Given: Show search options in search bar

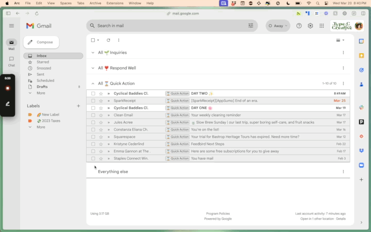Looking at the screenshot, I should pyautogui.click(x=251, y=26).
